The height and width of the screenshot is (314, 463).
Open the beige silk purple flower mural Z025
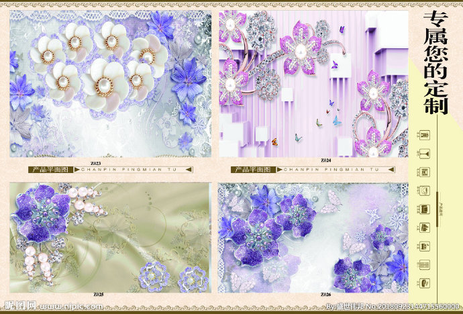tap(111, 238)
